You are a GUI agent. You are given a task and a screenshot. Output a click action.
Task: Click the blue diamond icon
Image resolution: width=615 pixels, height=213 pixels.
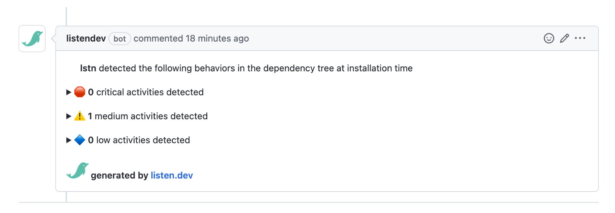pos(80,140)
